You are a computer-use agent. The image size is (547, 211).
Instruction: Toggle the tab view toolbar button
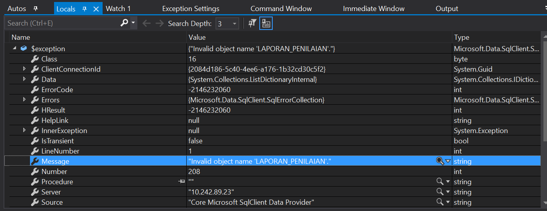pos(266,24)
